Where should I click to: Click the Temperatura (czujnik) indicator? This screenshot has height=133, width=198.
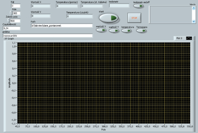click(x=80, y=16)
